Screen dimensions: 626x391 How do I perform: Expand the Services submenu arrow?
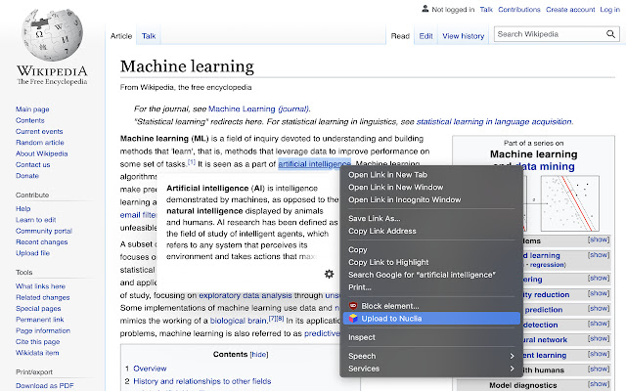(x=512, y=369)
